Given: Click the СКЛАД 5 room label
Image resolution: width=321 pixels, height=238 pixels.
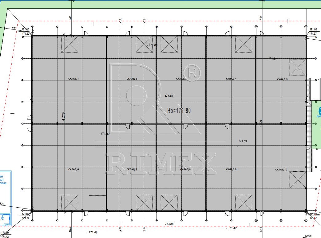Looking at the screenshot, I should (282, 79).
